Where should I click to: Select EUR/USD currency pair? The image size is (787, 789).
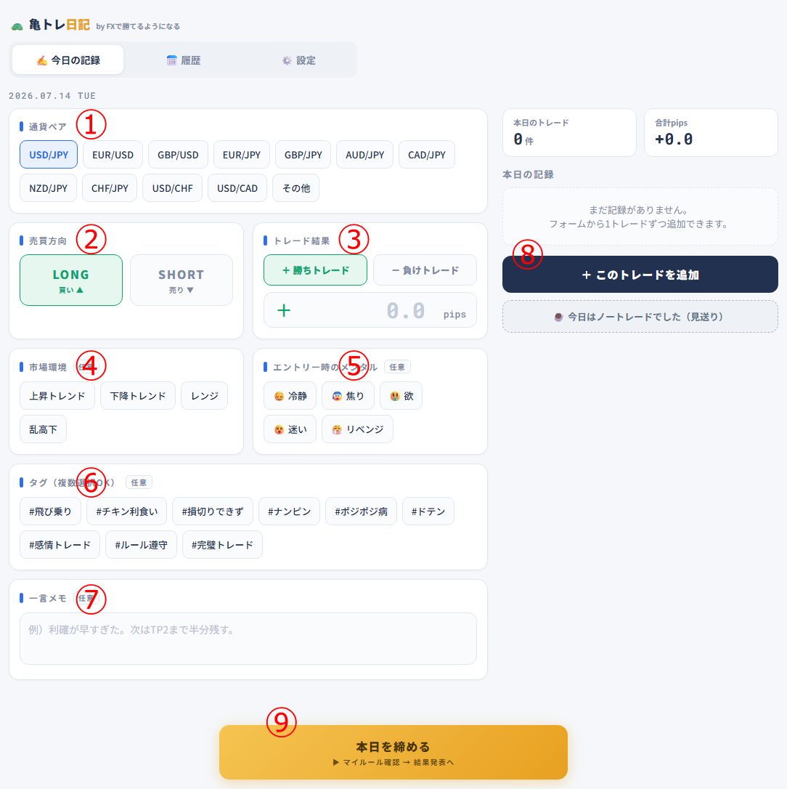[113, 155]
